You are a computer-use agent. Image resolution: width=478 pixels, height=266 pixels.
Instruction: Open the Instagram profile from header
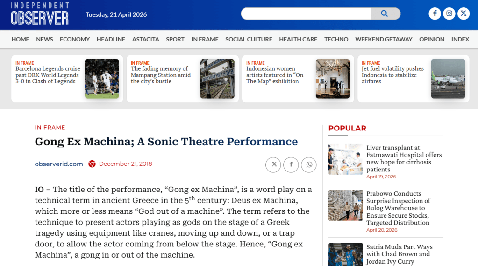(449, 14)
